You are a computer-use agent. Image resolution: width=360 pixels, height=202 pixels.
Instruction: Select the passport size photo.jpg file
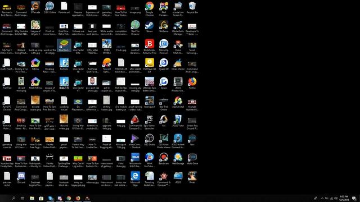point(92,85)
